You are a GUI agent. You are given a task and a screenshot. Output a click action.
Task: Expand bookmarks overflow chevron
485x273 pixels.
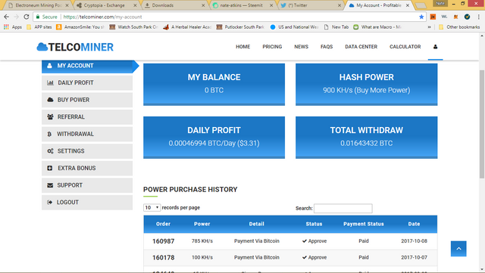(x=430, y=27)
